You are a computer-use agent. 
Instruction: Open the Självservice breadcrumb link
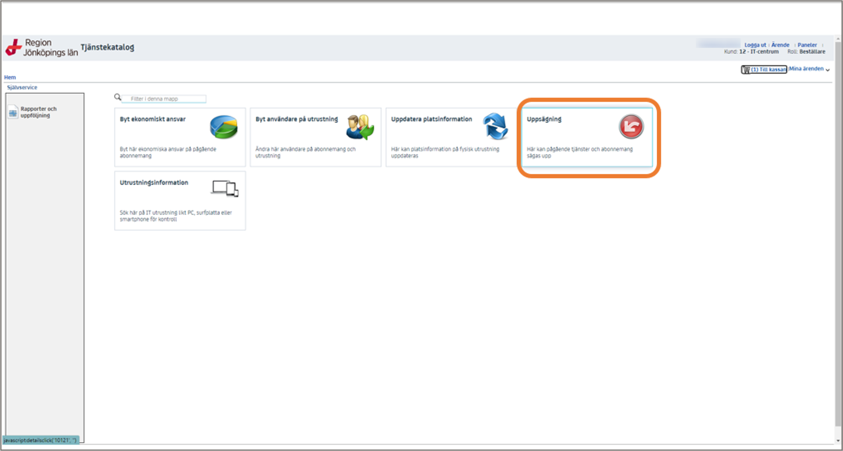22,87
